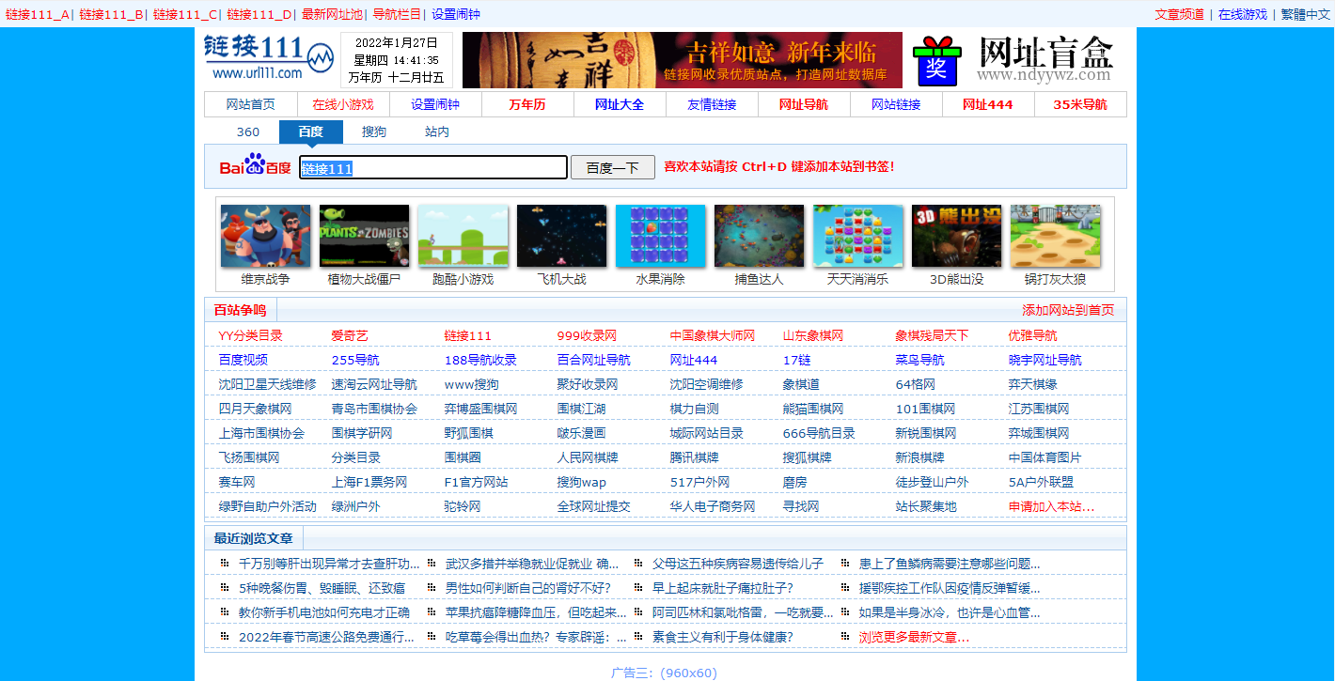Click 链接111_B in top bar

pos(111,14)
